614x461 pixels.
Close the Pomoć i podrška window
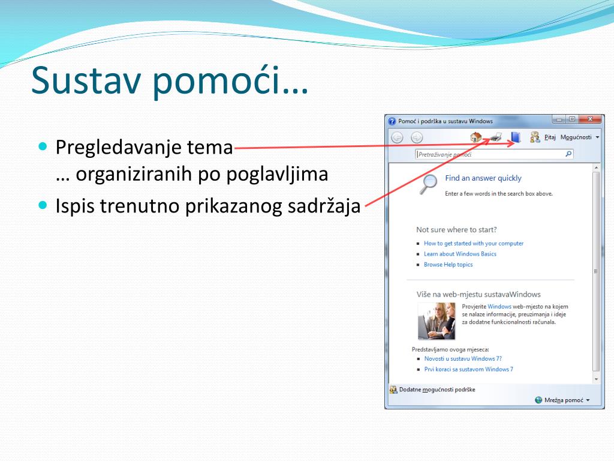coord(590,119)
